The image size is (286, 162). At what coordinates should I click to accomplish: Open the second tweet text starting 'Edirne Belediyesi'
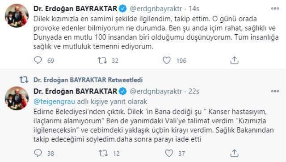tap(154, 126)
